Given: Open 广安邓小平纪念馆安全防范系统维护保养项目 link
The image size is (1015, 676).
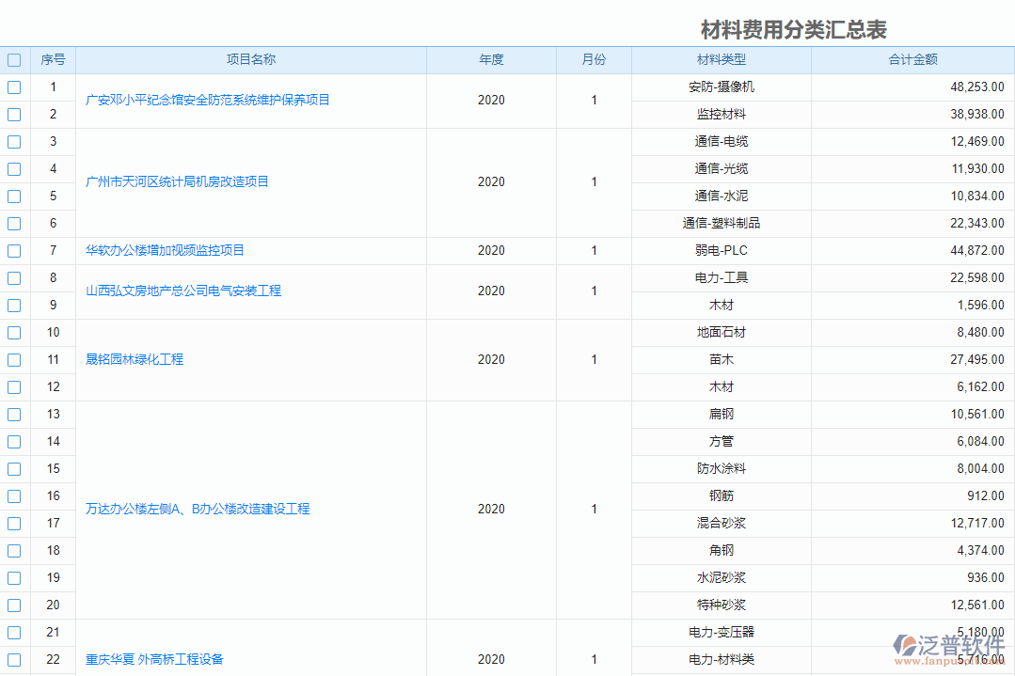Looking at the screenshot, I should tap(207, 101).
